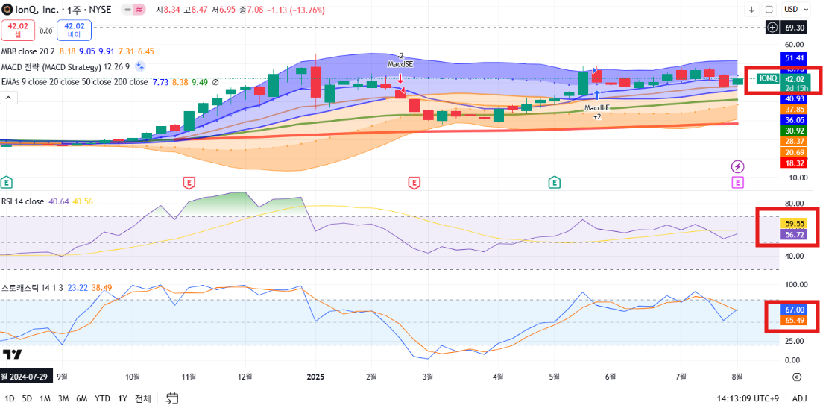Switch to the 1Y range
The image size is (823, 405).
(x=123, y=398)
